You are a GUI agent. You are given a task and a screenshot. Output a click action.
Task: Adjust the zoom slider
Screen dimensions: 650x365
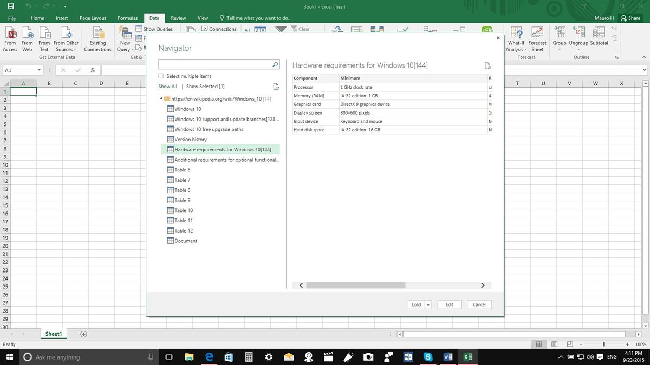point(603,344)
